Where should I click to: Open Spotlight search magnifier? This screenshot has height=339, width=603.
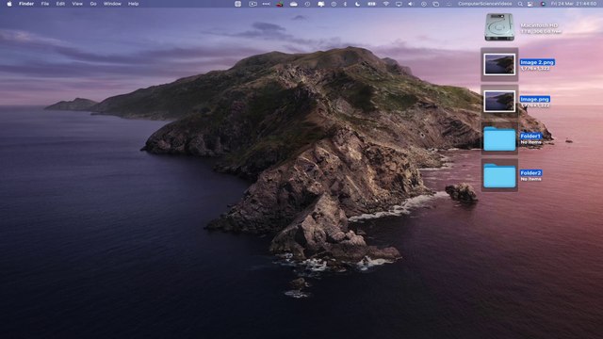[520, 4]
